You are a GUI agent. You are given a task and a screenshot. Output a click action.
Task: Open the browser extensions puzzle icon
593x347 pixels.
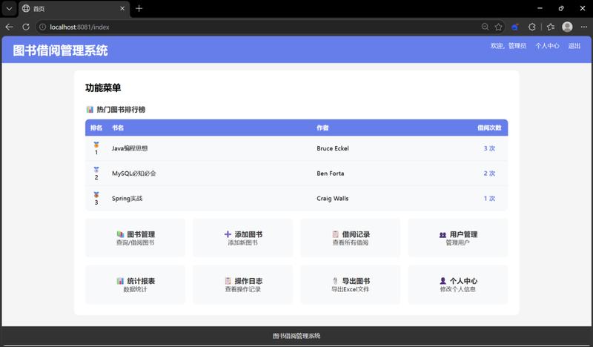click(x=531, y=27)
